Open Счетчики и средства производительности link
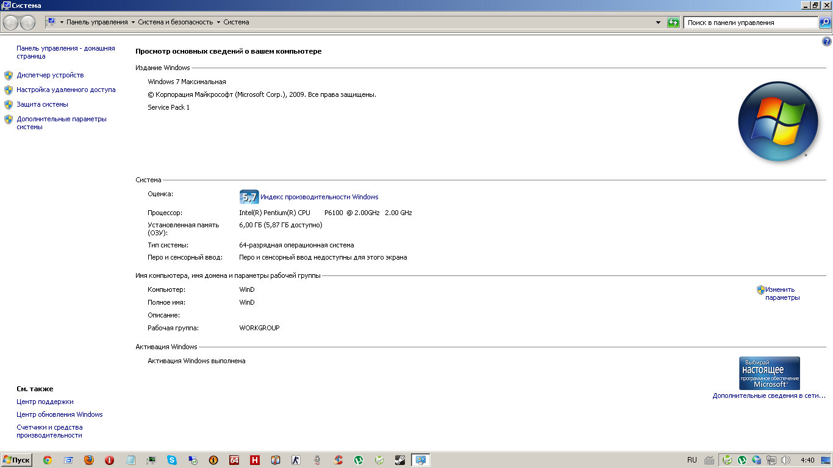Screen dimensions: 833x468 tap(49, 431)
